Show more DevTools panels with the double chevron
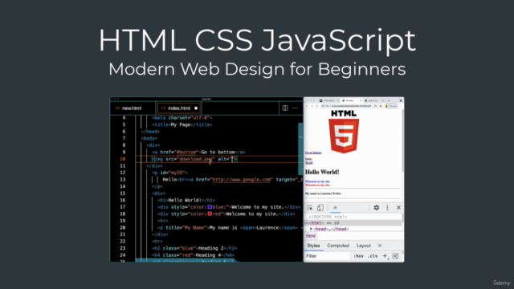The image size is (514, 289). coord(335,207)
